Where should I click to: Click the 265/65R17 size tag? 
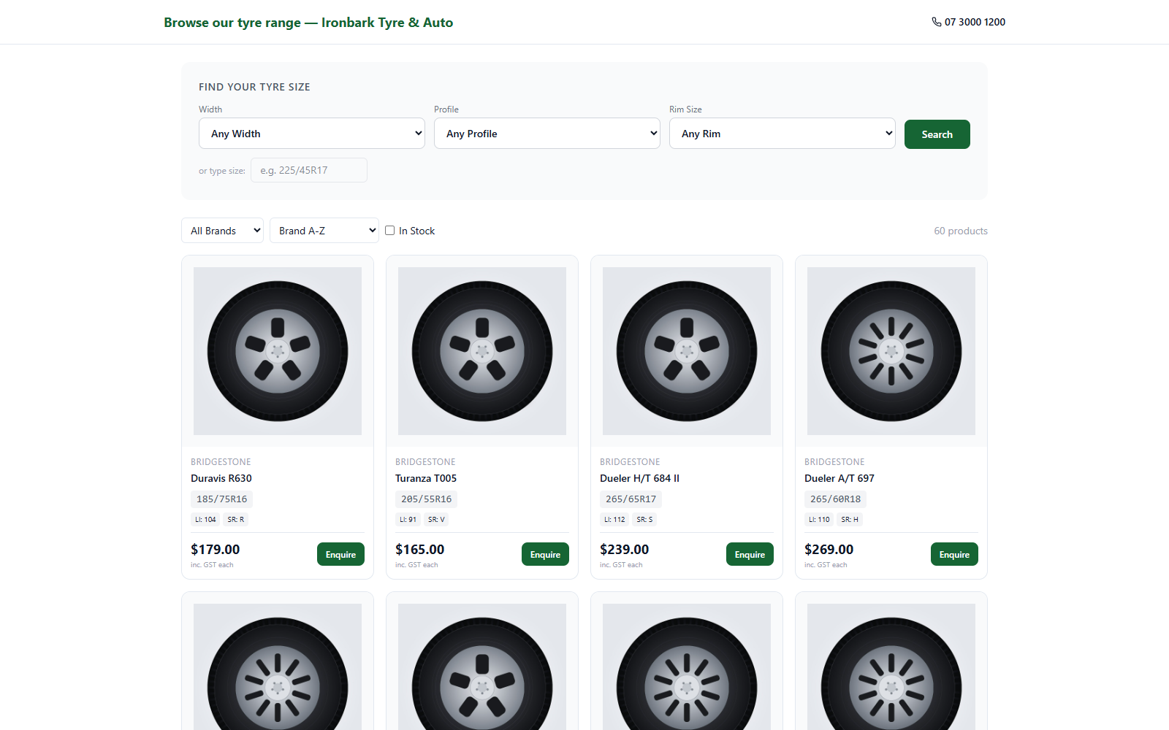[x=631, y=499]
